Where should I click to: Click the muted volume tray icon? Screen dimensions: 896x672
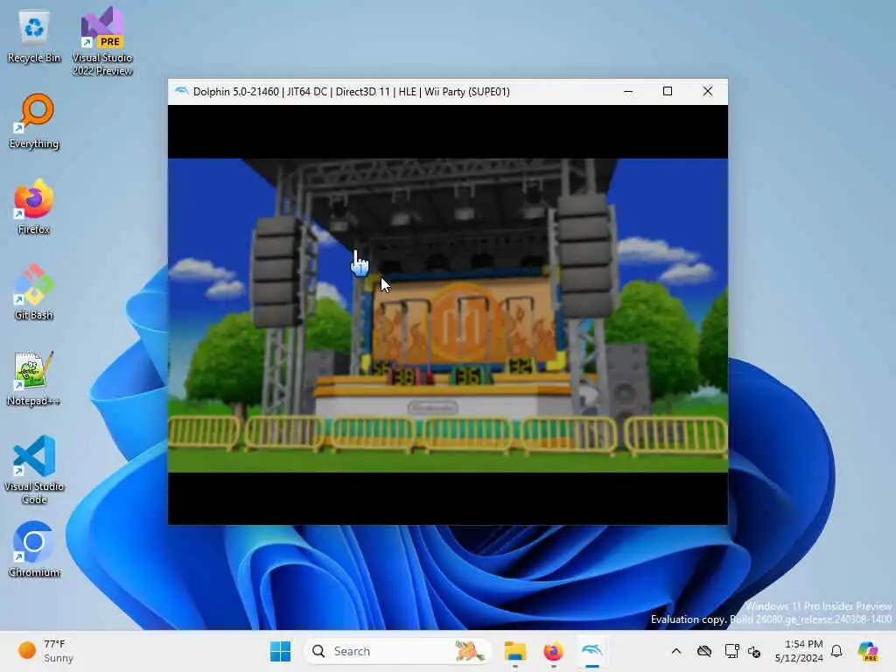tap(754, 651)
